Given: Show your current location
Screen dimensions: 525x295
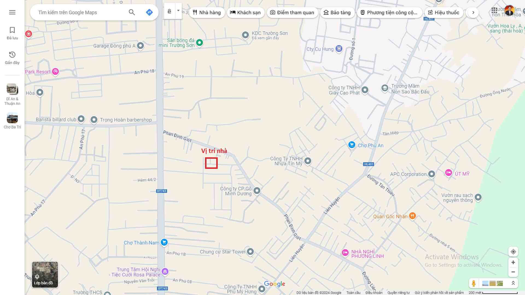Looking at the screenshot, I should tap(513, 252).
